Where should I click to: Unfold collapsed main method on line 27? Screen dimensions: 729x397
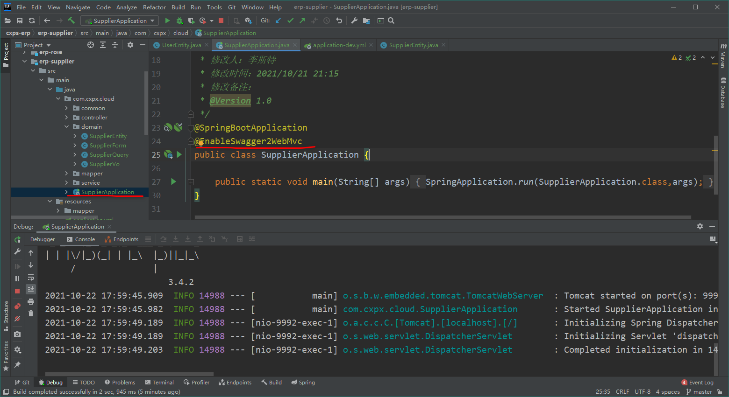pos(191,182)
